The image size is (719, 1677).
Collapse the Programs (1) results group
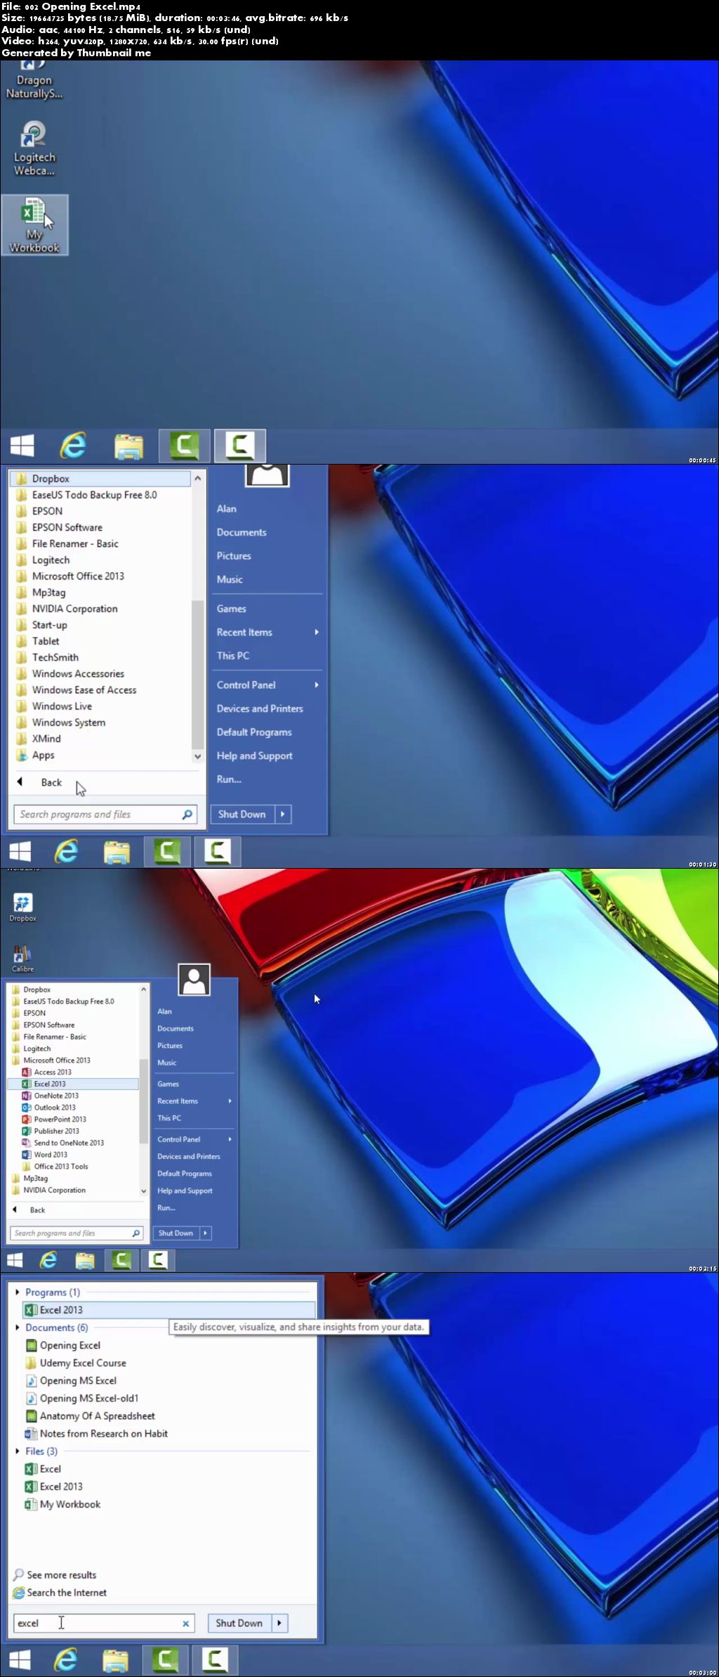coord(18,1292)
